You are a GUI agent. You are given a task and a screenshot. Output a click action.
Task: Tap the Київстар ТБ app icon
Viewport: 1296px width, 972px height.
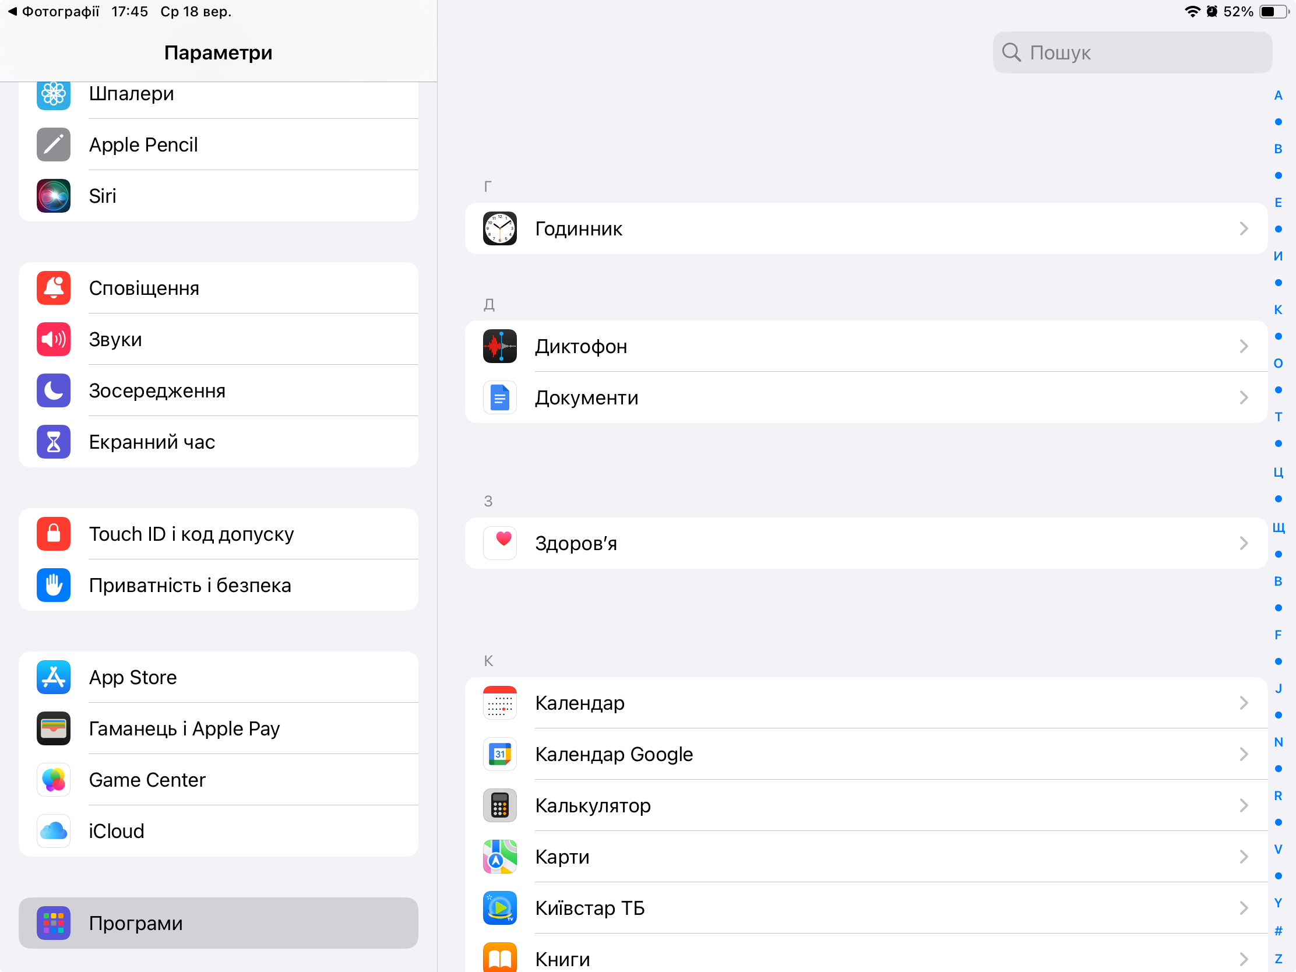[x=500, y=908]
